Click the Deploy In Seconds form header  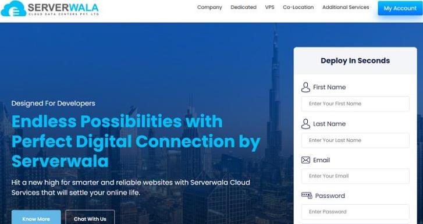(356, 61)
